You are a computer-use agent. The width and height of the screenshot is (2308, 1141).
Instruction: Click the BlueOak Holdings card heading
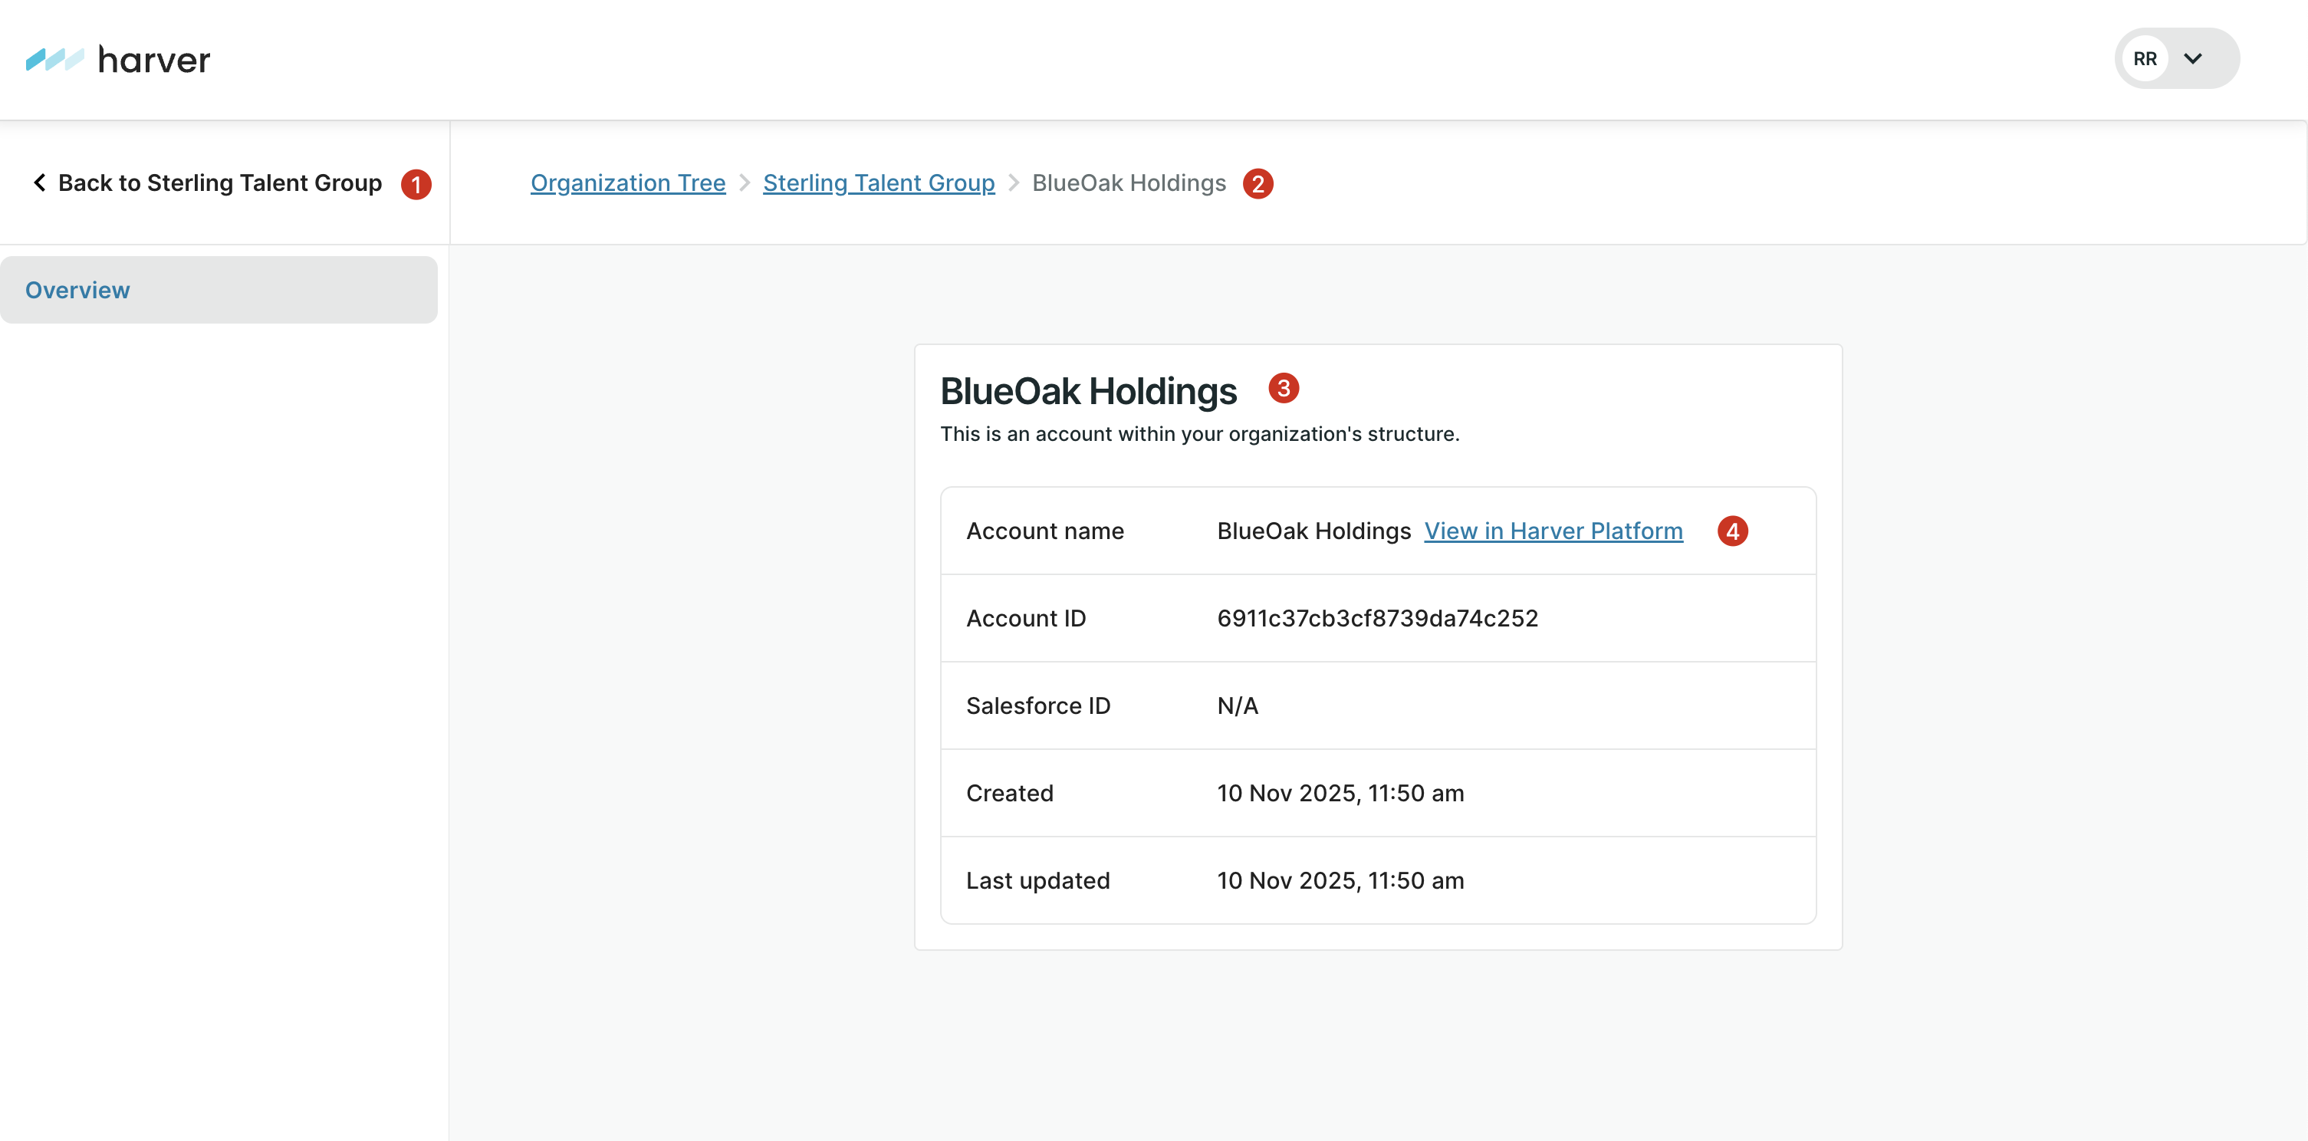tap(1088, 392)
